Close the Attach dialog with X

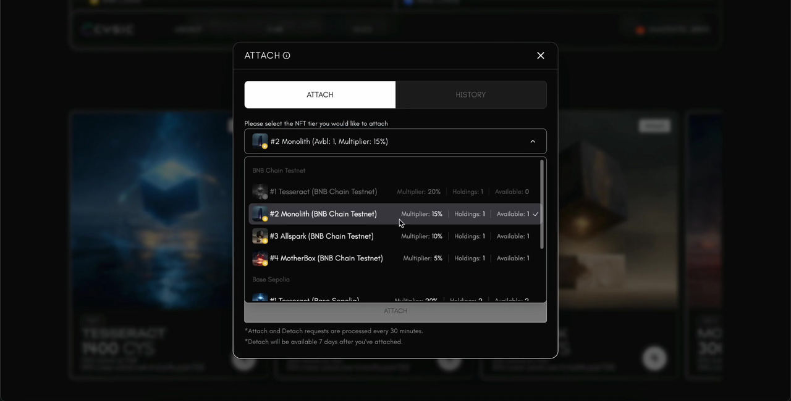[540, 56]
